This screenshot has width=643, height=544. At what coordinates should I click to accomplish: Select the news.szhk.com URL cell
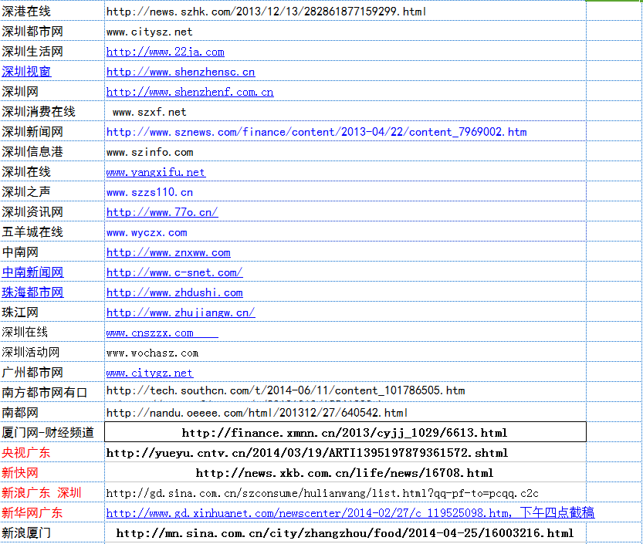(x=345, y=11)
